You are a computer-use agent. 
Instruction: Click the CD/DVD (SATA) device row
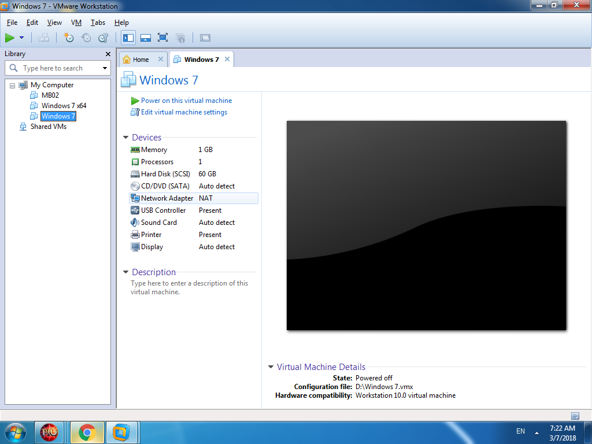(194, 186)
